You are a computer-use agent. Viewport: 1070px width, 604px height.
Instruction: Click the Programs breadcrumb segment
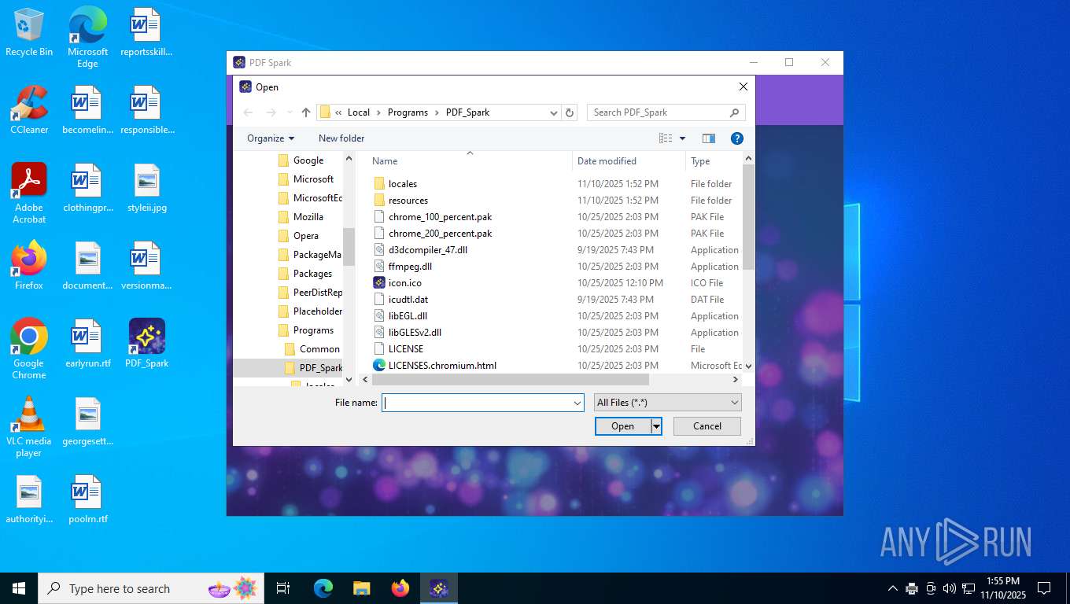click(x=408, y=112)
